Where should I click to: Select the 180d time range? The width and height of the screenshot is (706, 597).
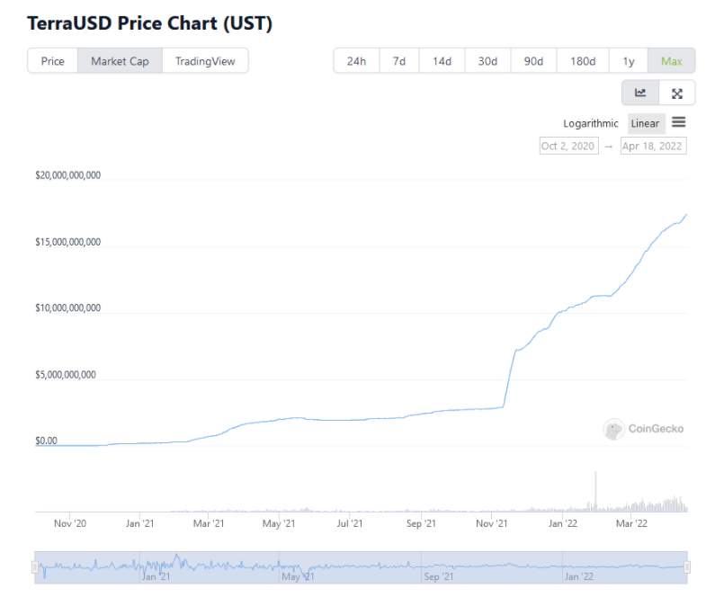coord(583,61)
